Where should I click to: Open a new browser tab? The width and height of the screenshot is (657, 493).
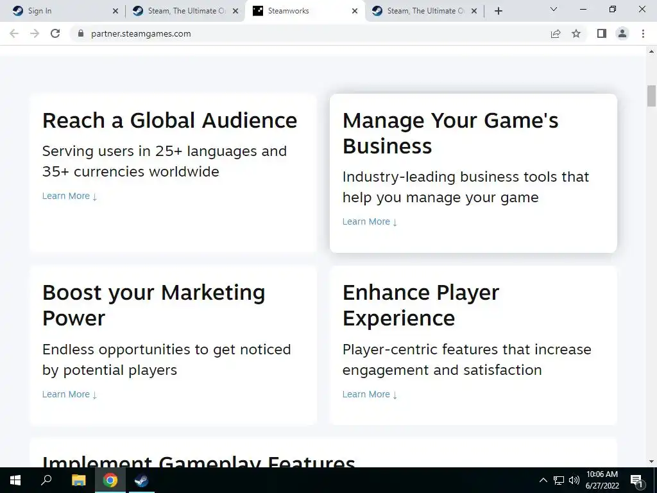coord(498,11)
